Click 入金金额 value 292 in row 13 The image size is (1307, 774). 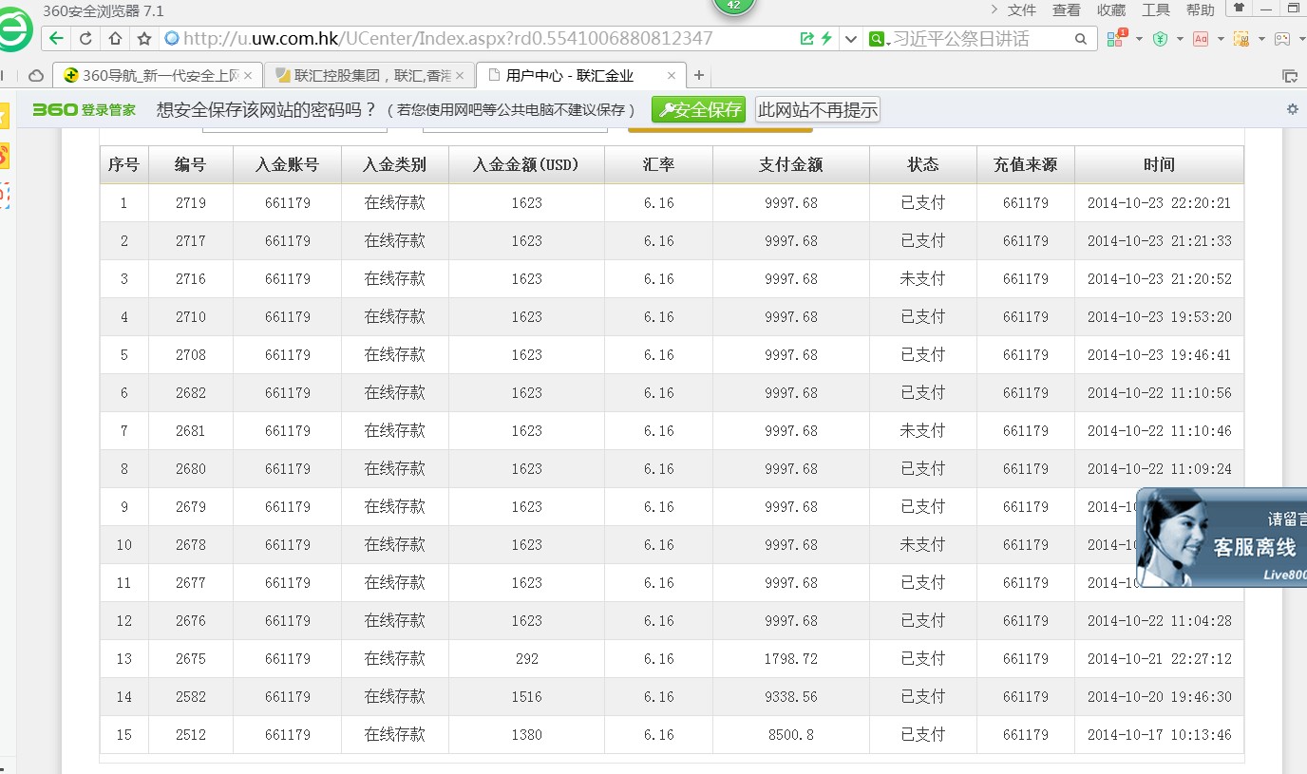tap(527, 658)
